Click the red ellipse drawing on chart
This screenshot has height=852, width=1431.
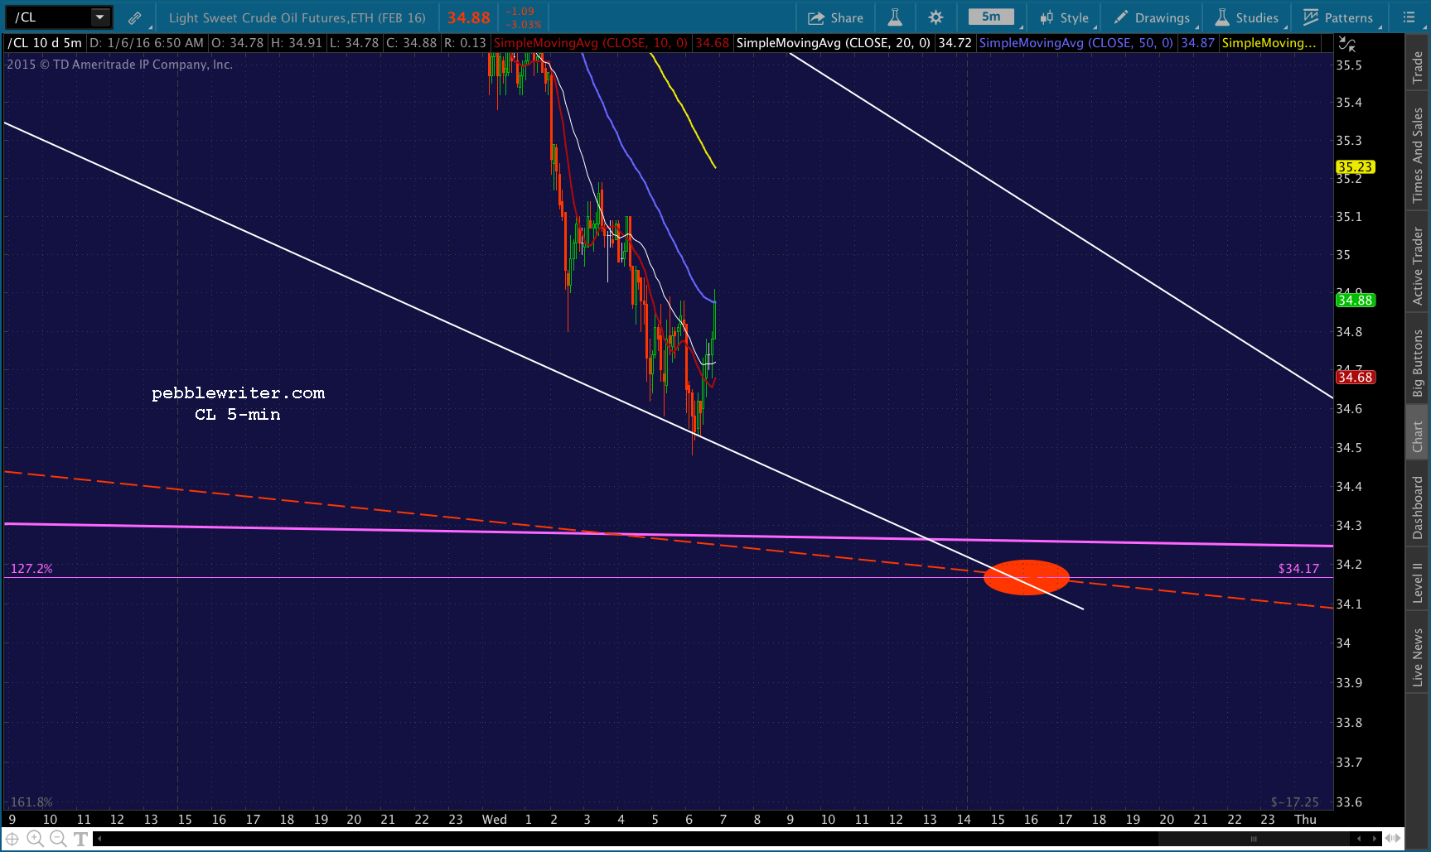click(x=1026, y=577)
